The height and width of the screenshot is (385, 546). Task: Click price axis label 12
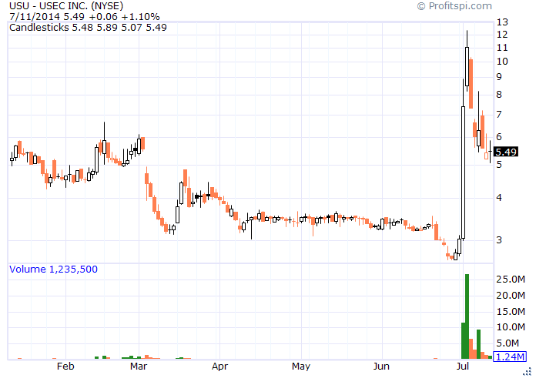tap(502, 35)
